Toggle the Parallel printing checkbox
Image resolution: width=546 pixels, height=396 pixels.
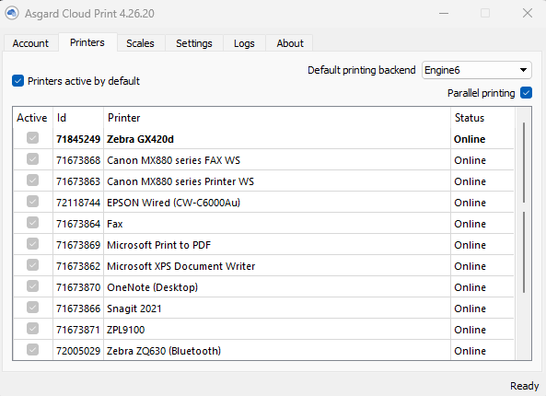[x=526, y=93]
